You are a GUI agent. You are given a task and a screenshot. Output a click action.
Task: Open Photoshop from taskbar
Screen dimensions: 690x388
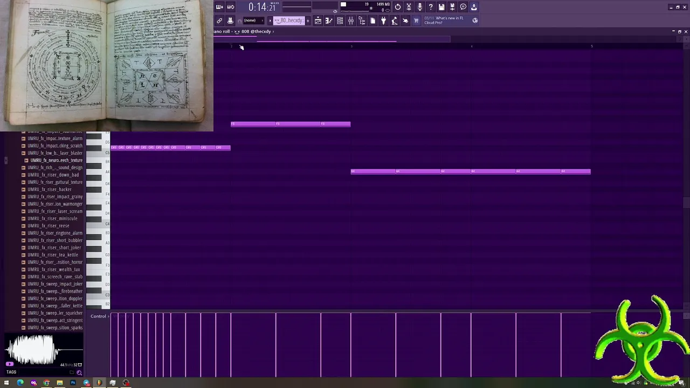(73, 383)
